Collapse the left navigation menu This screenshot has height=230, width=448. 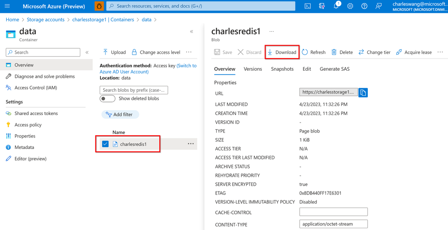coord(87,52)
